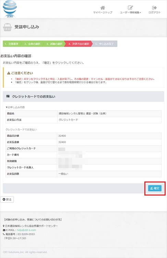Screen dimensions: 167x258
Task: Expand the ユーザー情報編集 dropdown menu
Action: tap(130, 12)
